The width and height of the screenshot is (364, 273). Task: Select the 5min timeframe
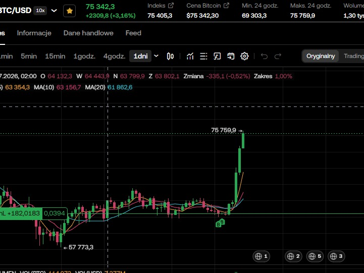(x=29, y=56)
